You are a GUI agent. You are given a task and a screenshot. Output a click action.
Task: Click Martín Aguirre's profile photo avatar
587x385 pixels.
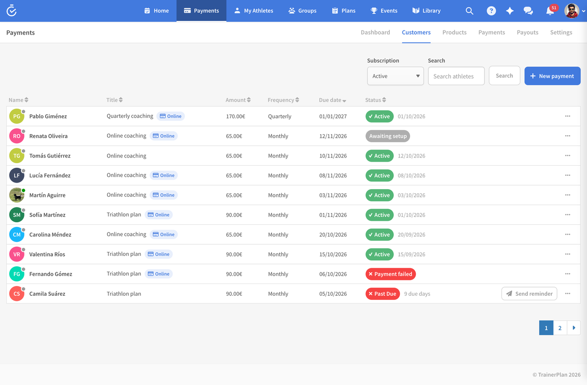pyautogui.click(x=17, y=195)
